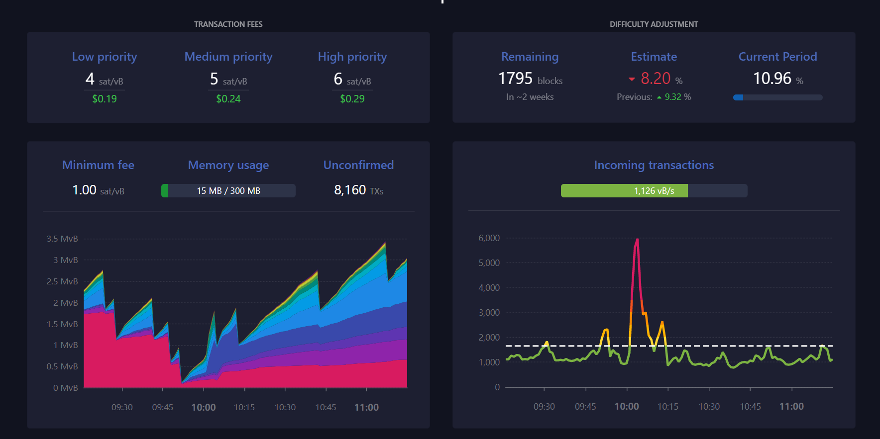
Task: Click the 10:30 label on incoming transactions chart
Action: (709, 407)
